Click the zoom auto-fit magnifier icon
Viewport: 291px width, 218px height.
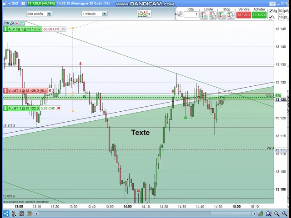click(x=269, y=213)
